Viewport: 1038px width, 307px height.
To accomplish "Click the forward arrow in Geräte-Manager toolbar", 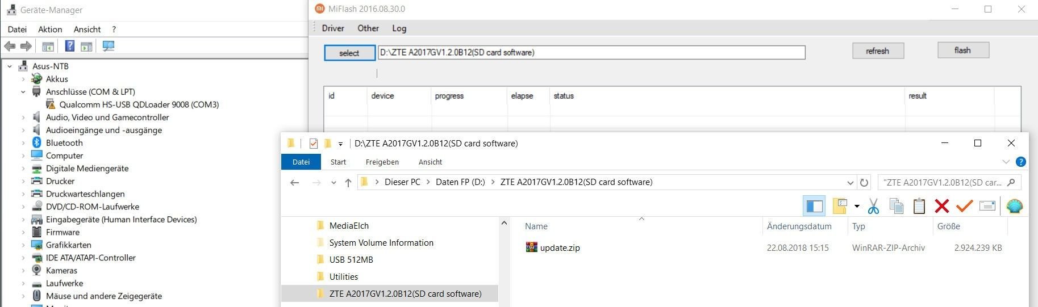I will 26,46.
